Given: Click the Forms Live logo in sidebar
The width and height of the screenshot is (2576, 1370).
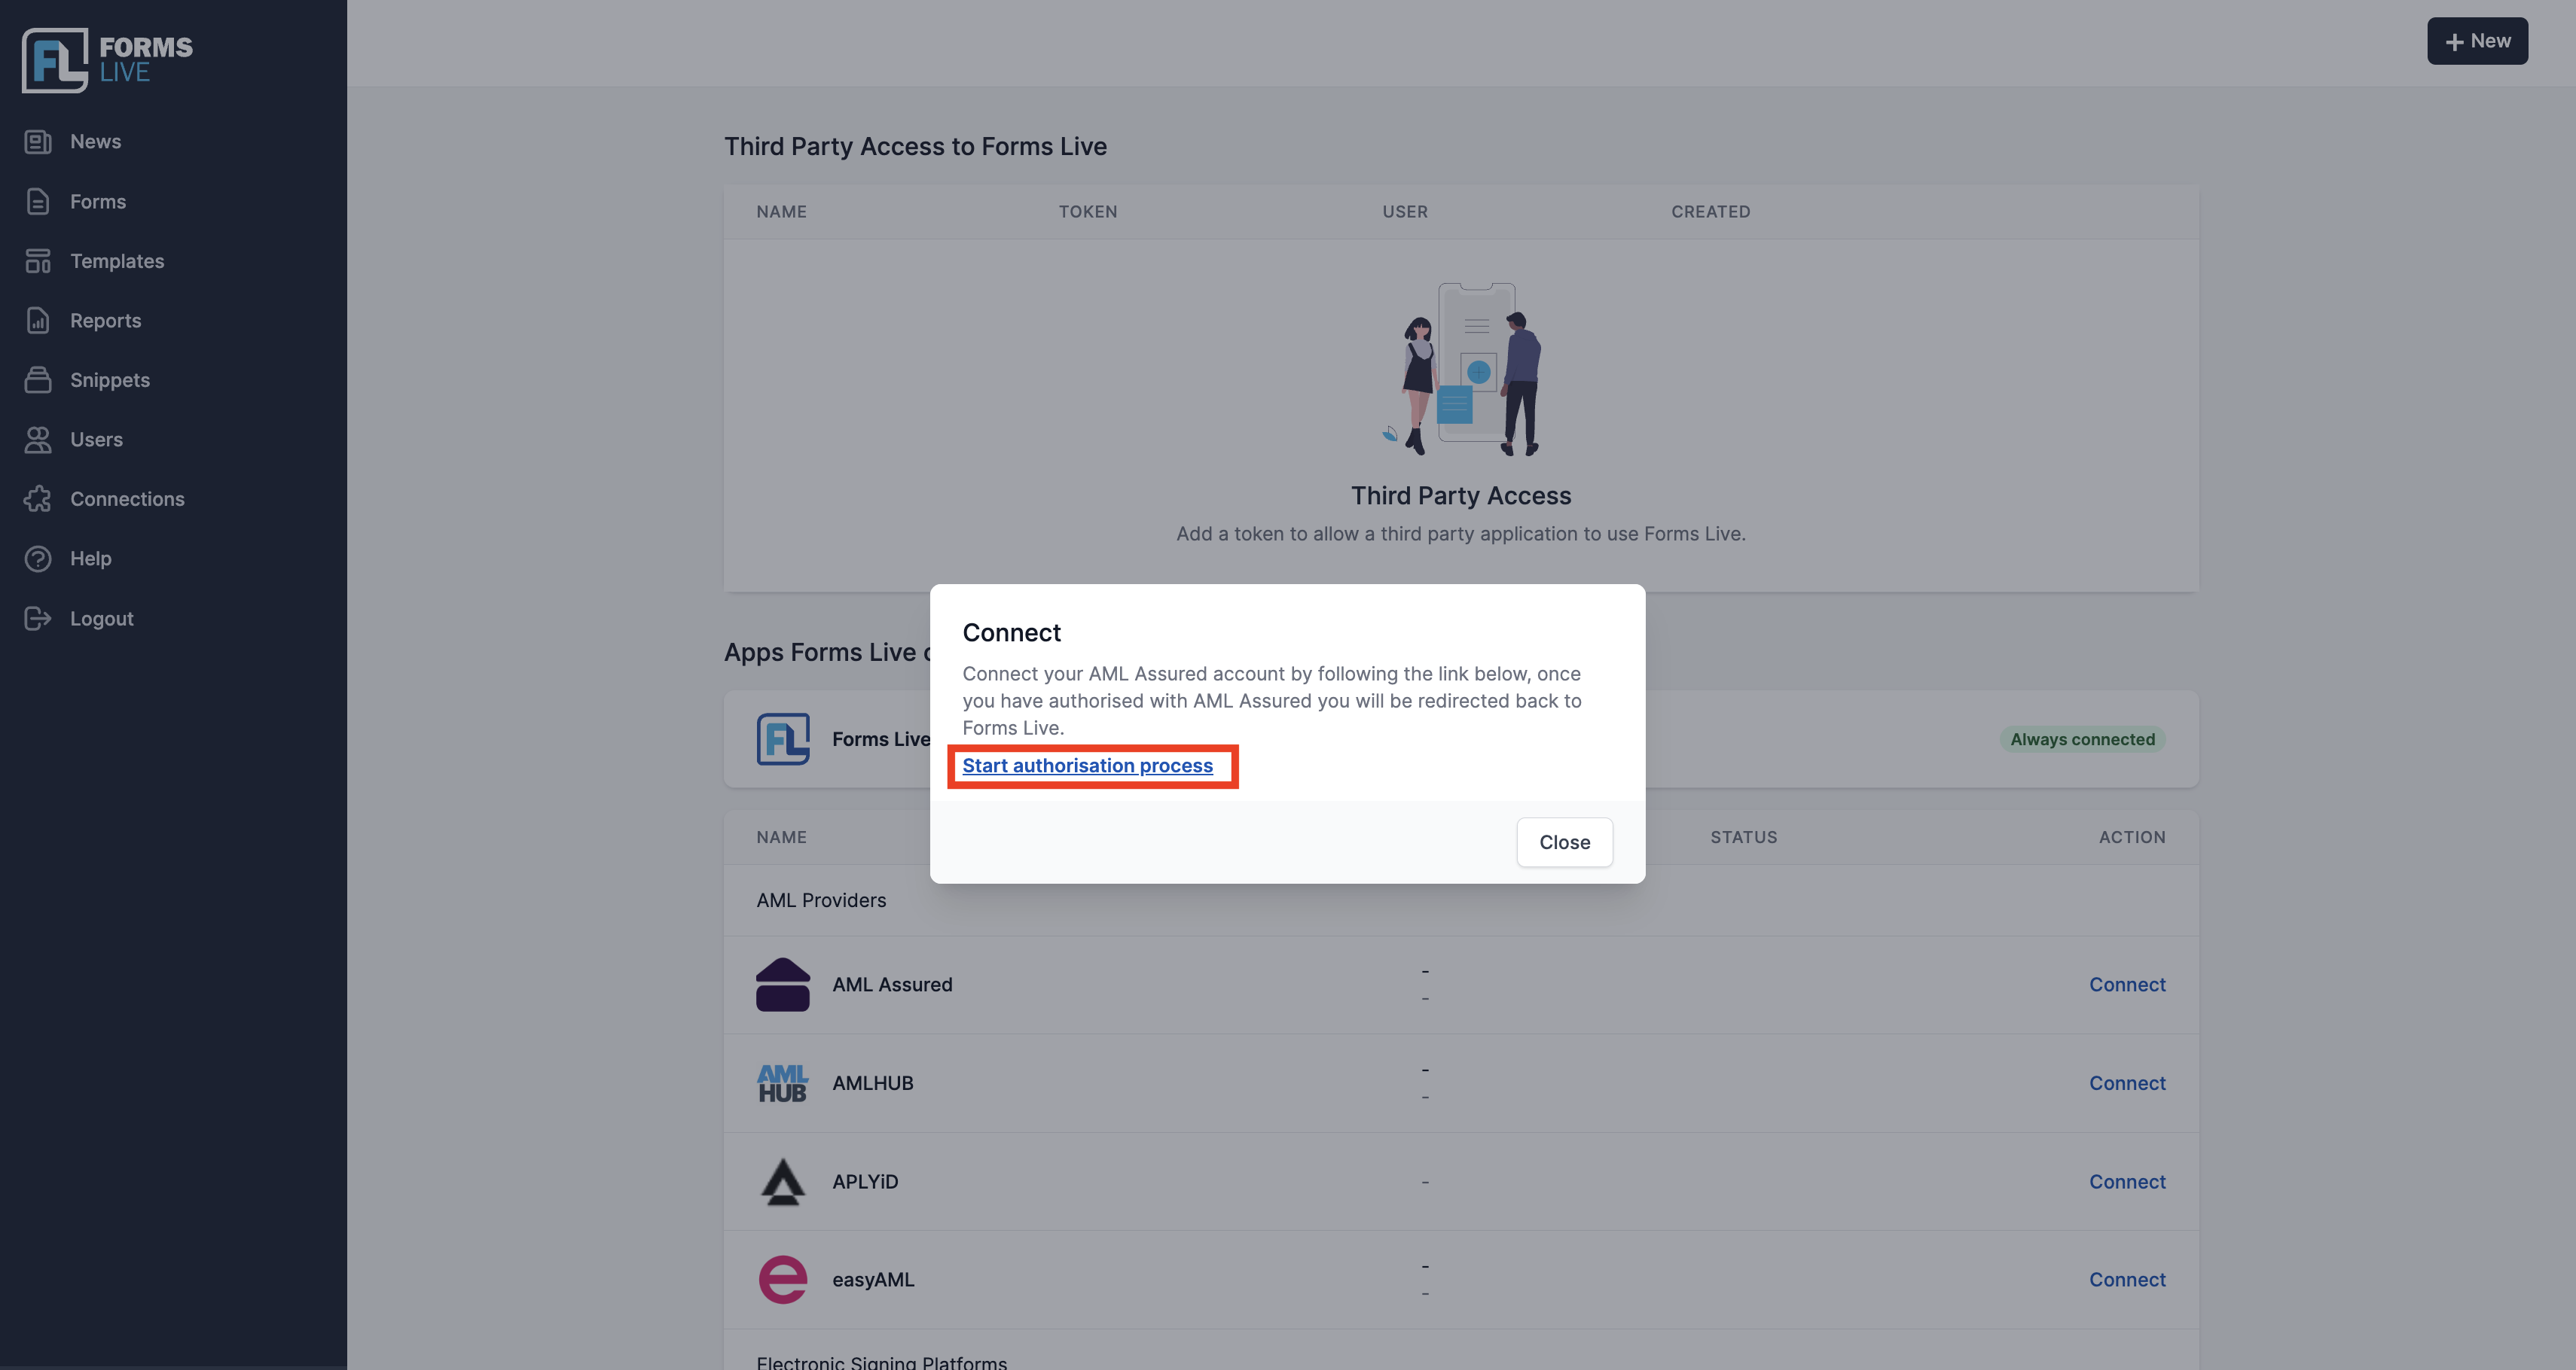Looking at the screenshot, I should 107,60.
